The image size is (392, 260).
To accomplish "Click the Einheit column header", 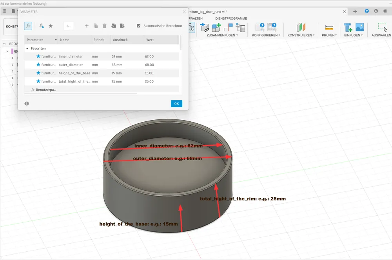I will (101, 40).
